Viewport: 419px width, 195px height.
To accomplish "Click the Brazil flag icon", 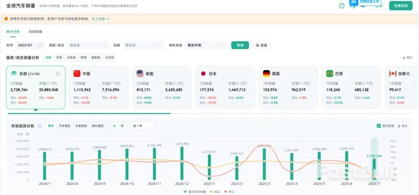I will (329, 73).
